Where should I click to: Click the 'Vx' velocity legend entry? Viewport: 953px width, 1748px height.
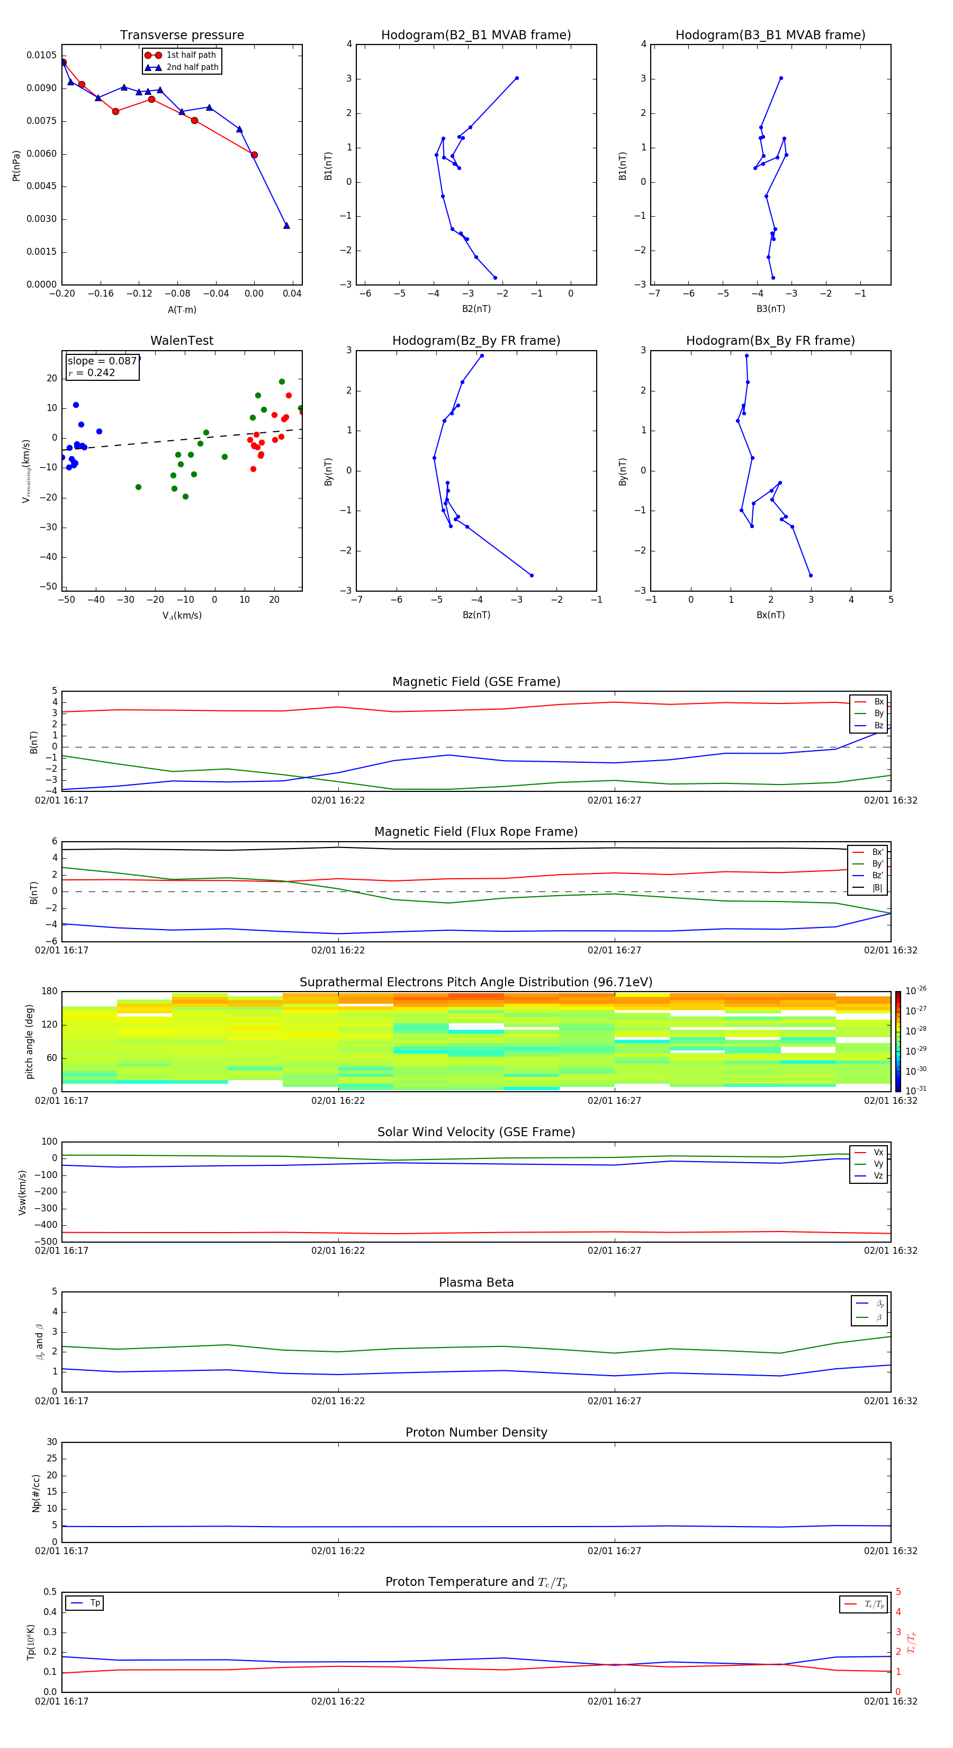pos(869,1153)
